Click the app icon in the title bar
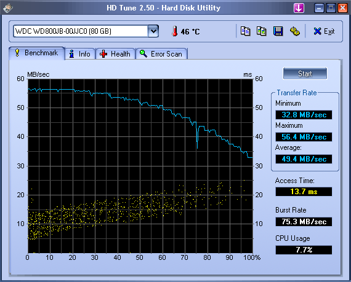 point(8,8)
